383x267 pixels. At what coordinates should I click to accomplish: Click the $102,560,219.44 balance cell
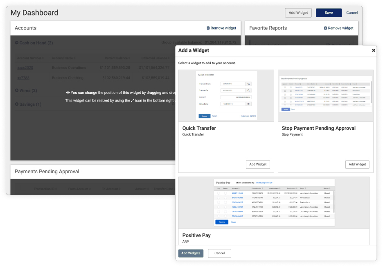tap(116, 78)
